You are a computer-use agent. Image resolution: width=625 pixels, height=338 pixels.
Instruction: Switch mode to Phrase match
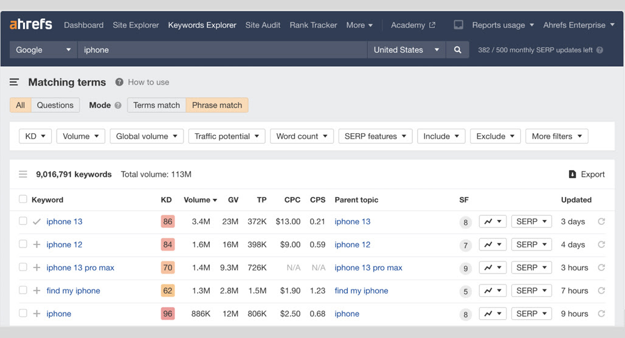[217, 105]
